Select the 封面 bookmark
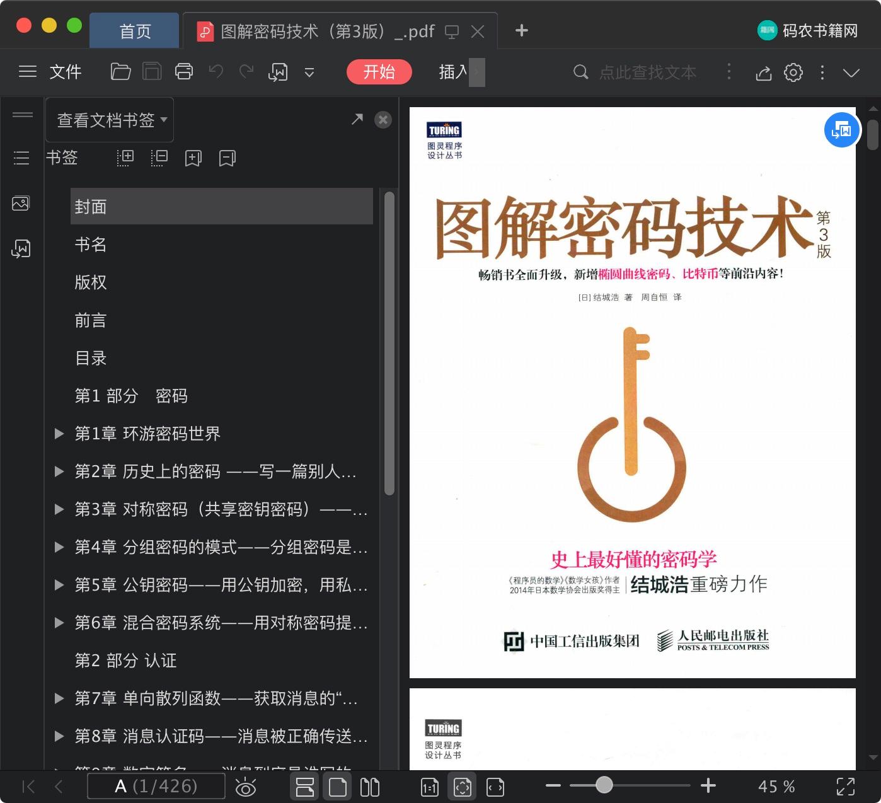 click(222, 206)
